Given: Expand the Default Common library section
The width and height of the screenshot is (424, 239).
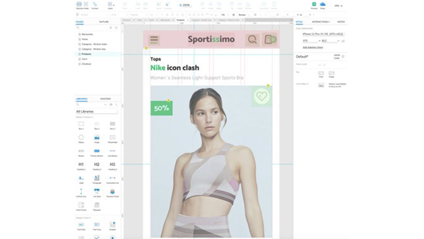Looking at the screenshot, I should pos(84,117).
